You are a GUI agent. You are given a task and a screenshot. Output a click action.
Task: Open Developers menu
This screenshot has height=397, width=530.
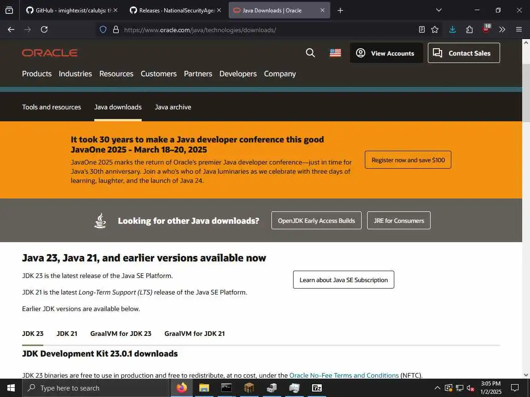tap(238, 74)
